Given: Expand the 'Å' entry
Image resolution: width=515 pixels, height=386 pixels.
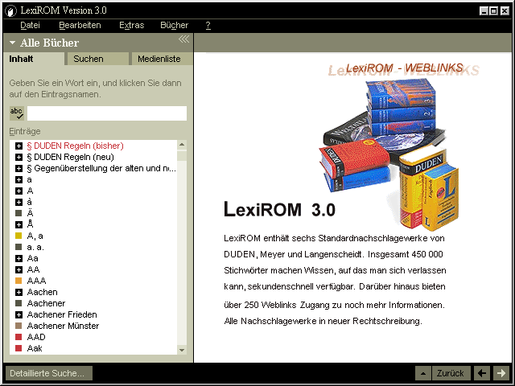Looking at the screenshot, I should click(x=19, y=224).
